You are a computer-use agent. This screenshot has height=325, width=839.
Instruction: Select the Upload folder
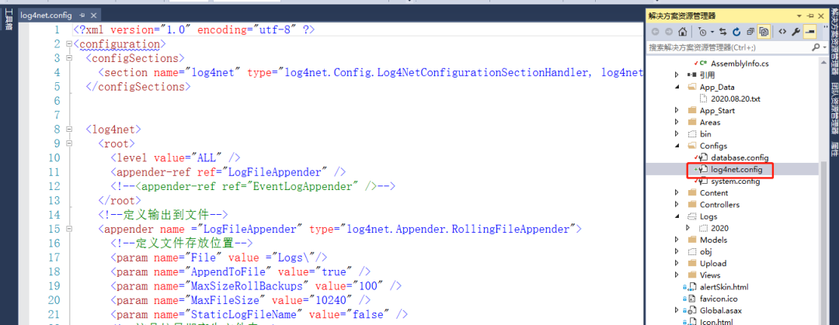pyautogui.click(x=712, y=264)
